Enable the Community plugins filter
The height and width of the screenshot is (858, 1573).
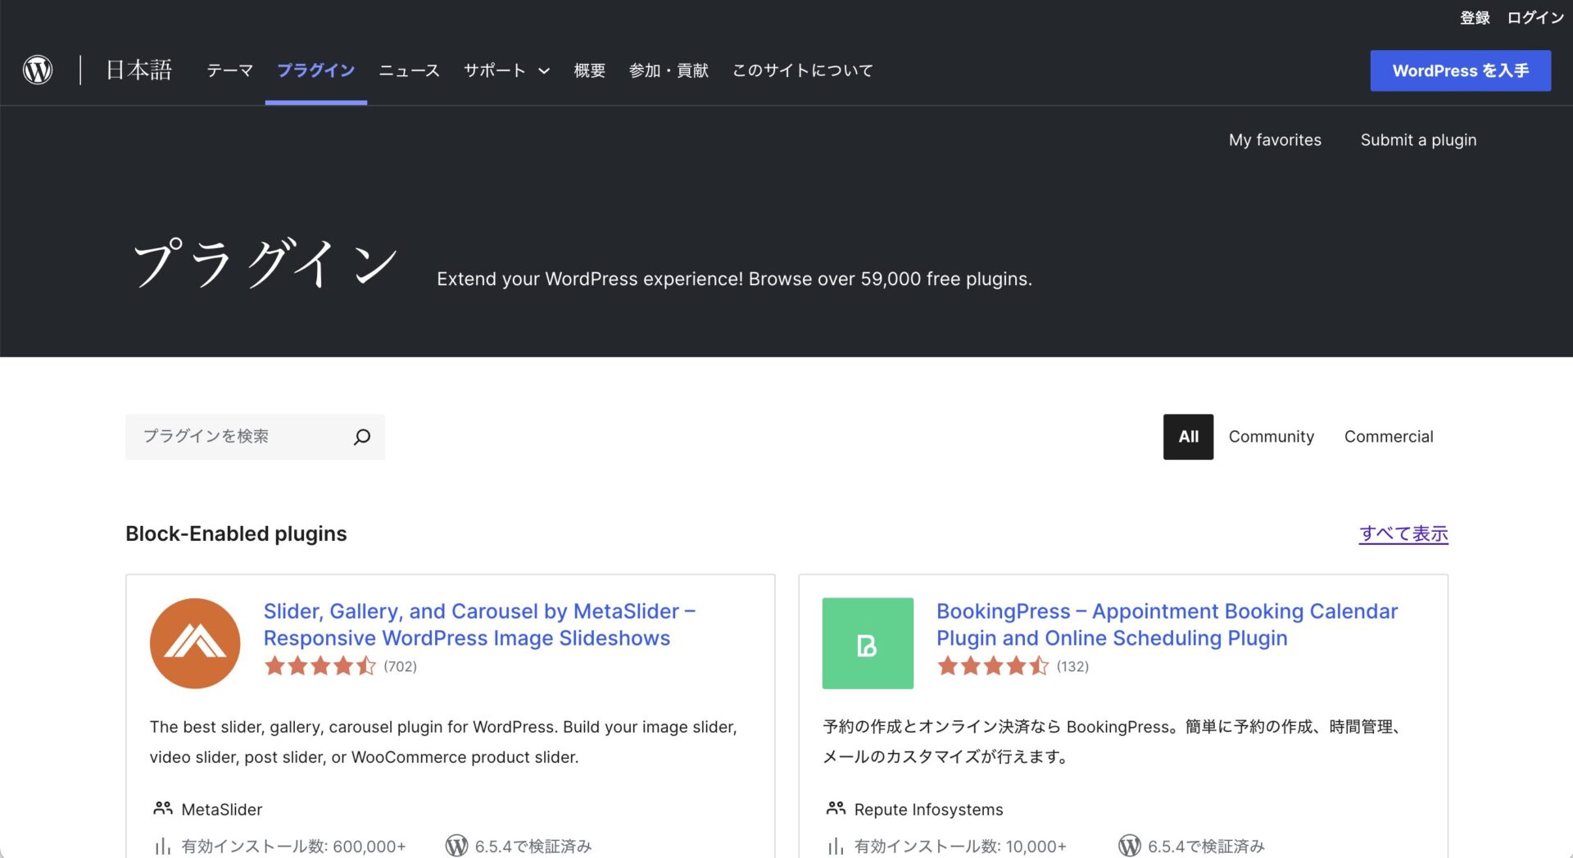coord(1271,437)
